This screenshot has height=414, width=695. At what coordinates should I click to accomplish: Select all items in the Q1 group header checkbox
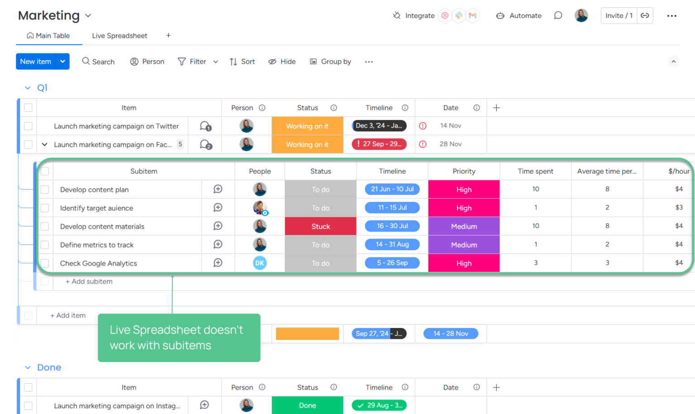[x=28, y=108]
